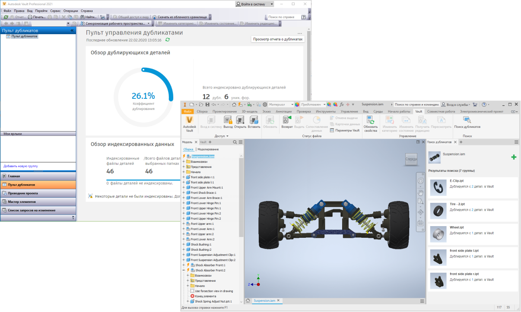Collapse Shock Absorber Front:2 node
This screenshot has width=521, height=312.
[184, 270]
